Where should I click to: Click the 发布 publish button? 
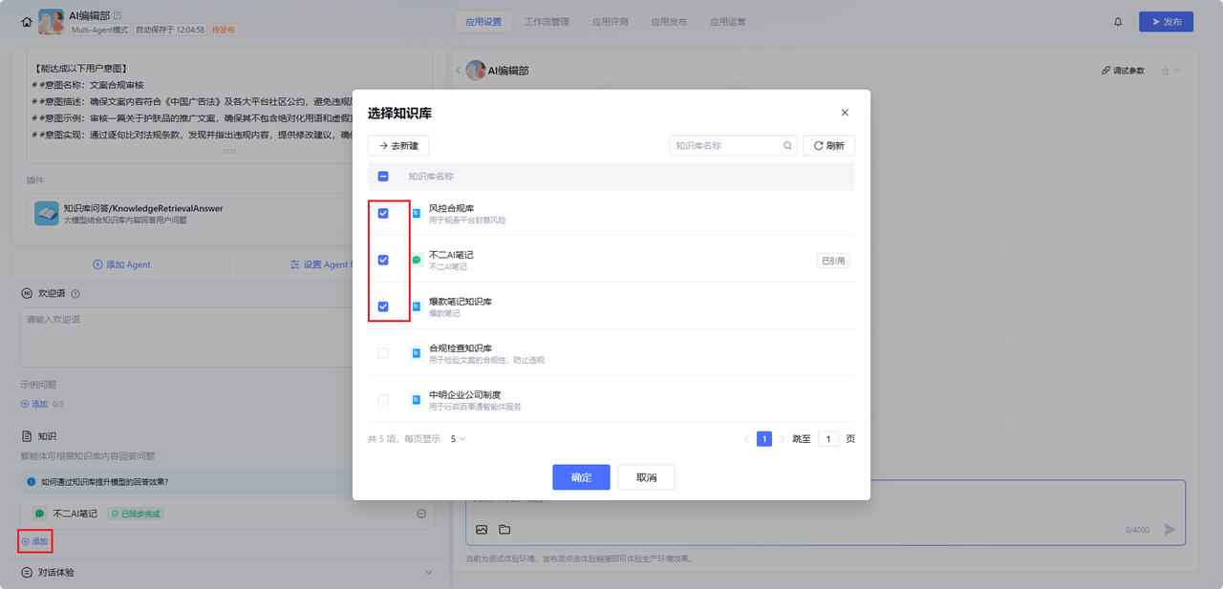(1166, 22)
